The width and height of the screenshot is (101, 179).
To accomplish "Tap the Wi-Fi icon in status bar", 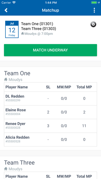I will pos(14,3).
